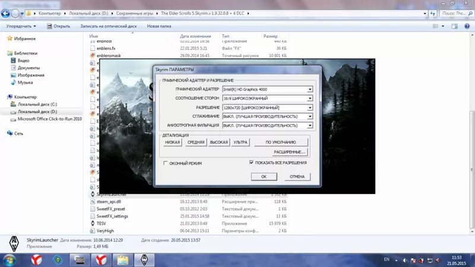Open Локальный диск (D:) in sidebar
Viewport: 475px width, 267px height.
point(37,112)
